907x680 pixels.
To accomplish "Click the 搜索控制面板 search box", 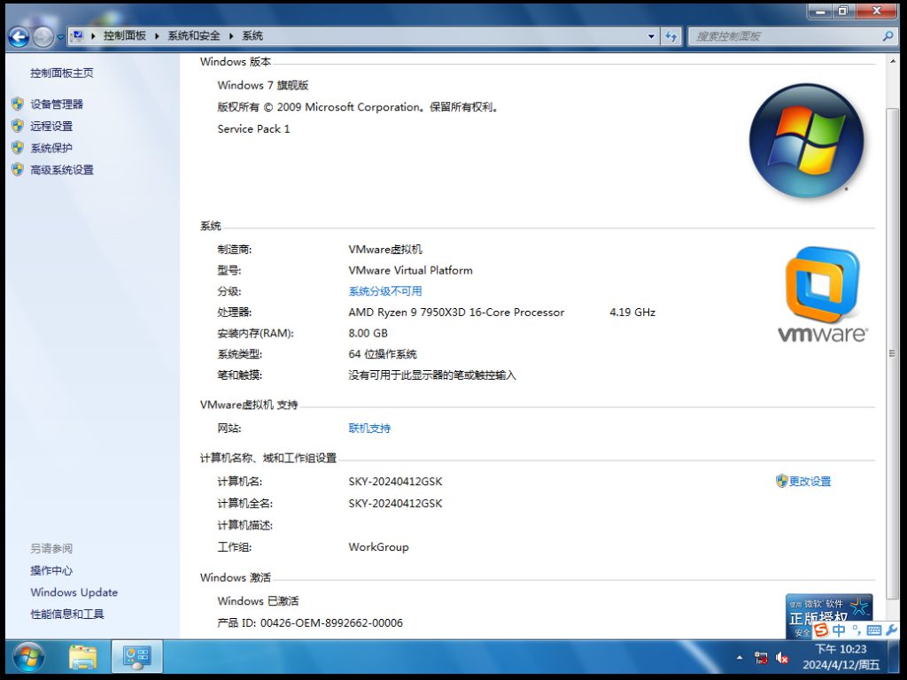I will (784, 36).
